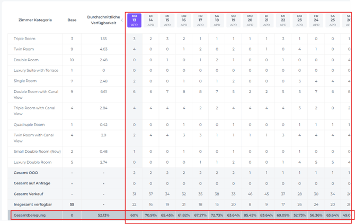Image resolution: width=355 pixels, height=224 pixels.
Task: Click the Insgesamt verfügbar base total 55
Action: coord(72,204)
